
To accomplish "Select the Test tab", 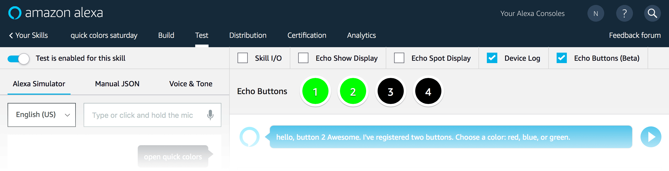I will click(202, 35).
